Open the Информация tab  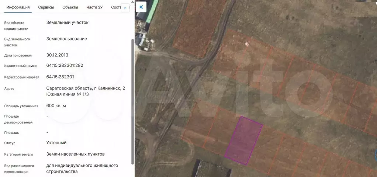[18, 7]
